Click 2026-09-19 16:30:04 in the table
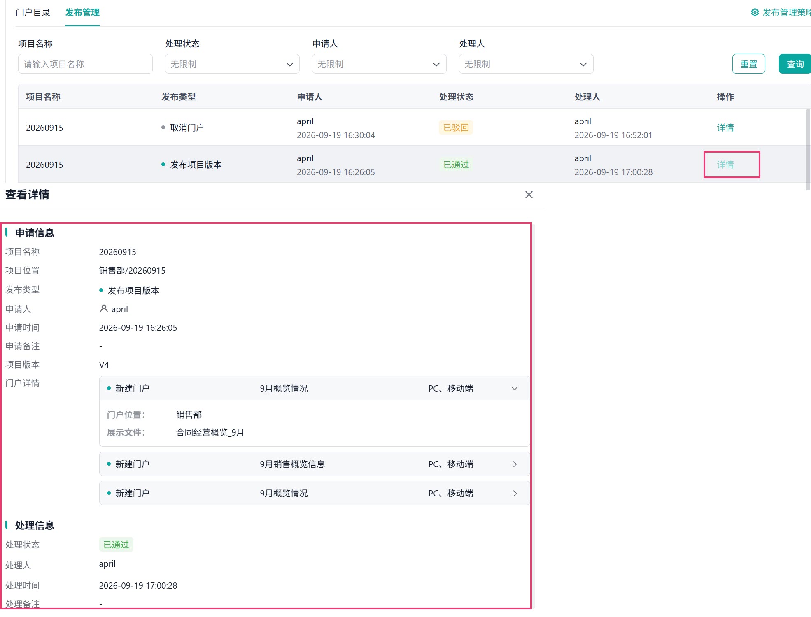Viewport: 811px width, 617px height. (x=336, y=135)
